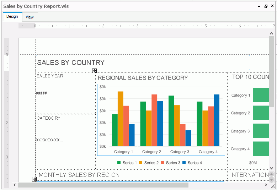Select the Series 4 blue legend swatch

(x=184, y=163)
